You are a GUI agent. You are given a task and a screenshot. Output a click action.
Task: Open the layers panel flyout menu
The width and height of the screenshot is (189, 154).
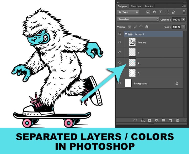pyautogui.click(x=184, y=6)
